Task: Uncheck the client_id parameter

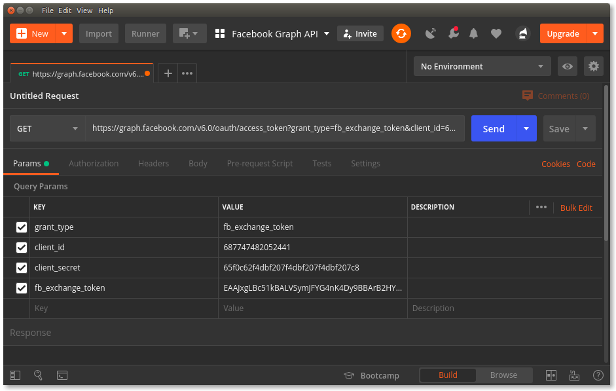Action: pyautogui.click(x=22, y=248)
